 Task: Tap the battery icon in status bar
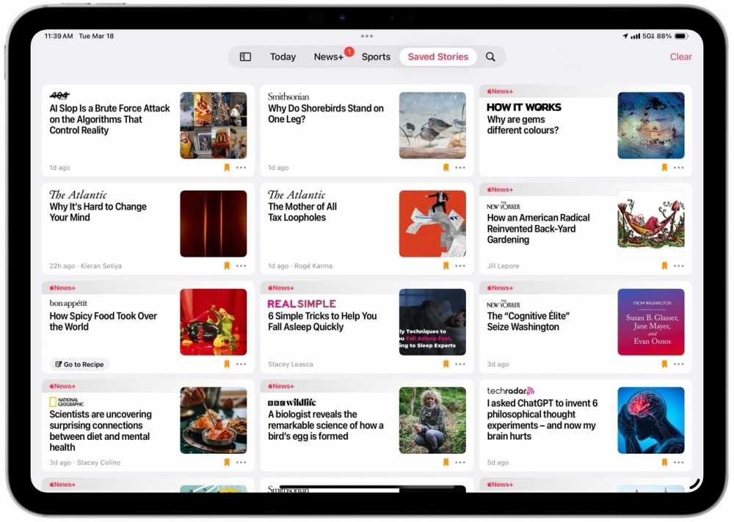coord(681,36)
